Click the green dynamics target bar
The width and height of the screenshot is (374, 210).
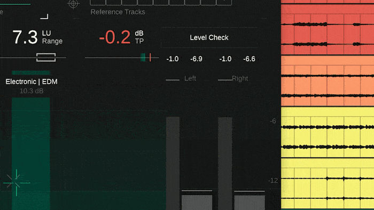pos(31,154)
